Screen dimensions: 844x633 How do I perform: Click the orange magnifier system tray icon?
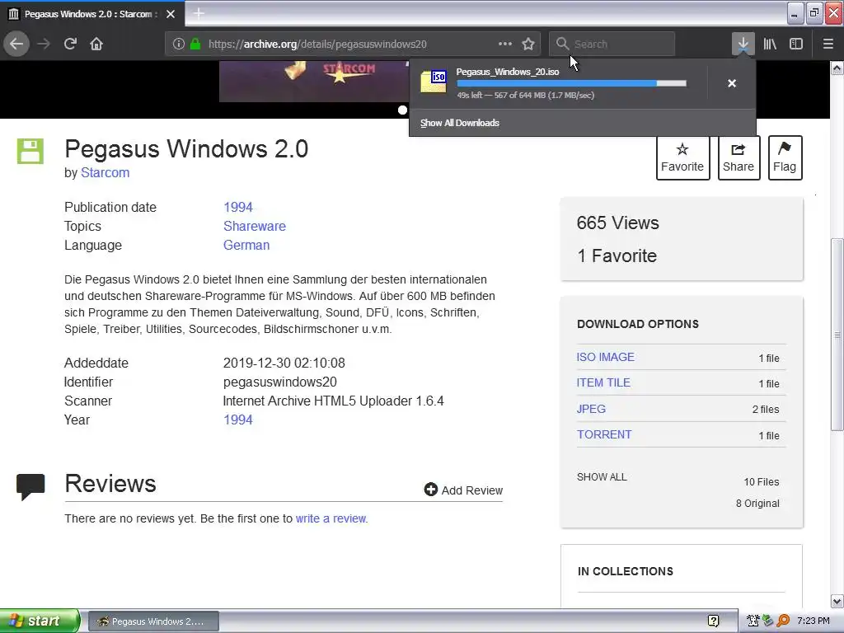[x=783, y=621]
